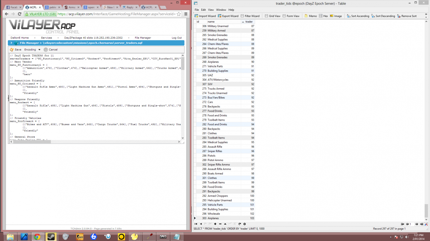This screenshot has height=241, width=430.
Task: Go to first record navigation button
Action: point(196,224)
